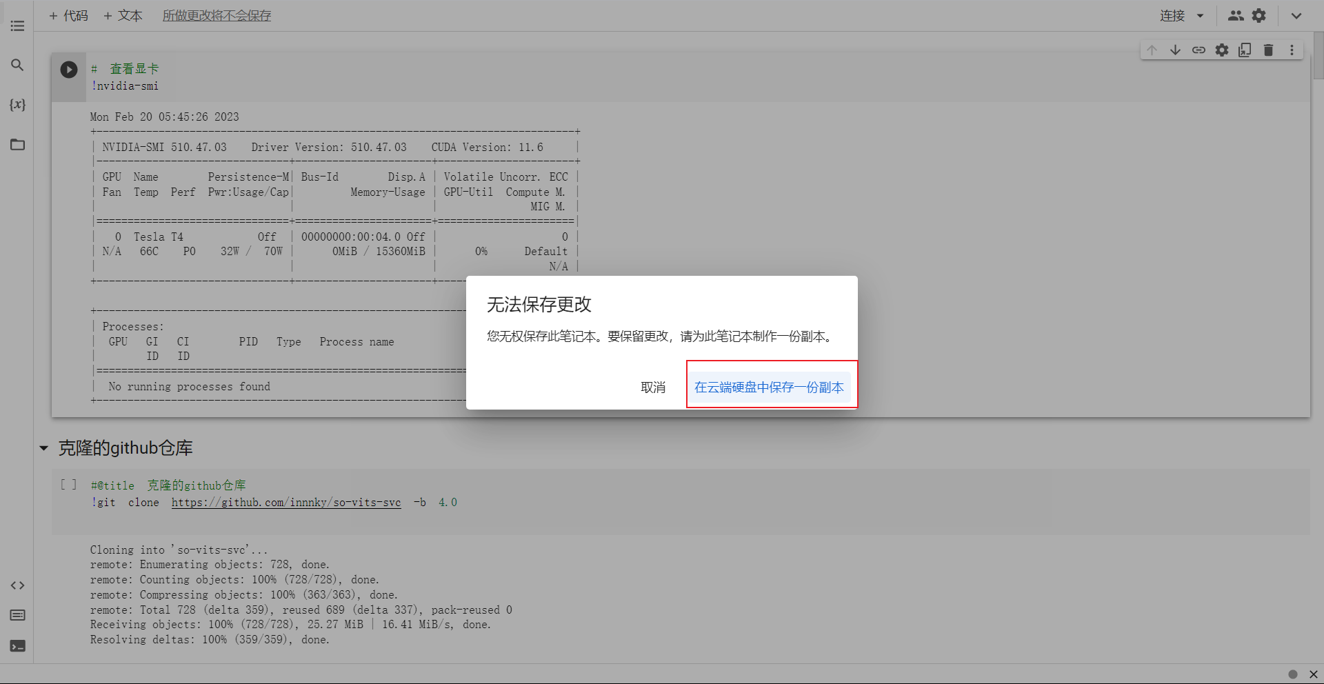Run the nvidia-smi code cell
The image size is (1324, 684).
(69, 70)
